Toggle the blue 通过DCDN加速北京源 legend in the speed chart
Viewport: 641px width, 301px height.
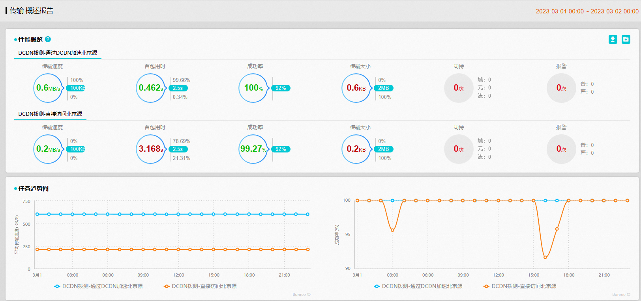pyautogui.click(x=99, y=286)
